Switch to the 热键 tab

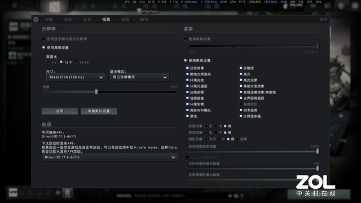pos(49,20)
